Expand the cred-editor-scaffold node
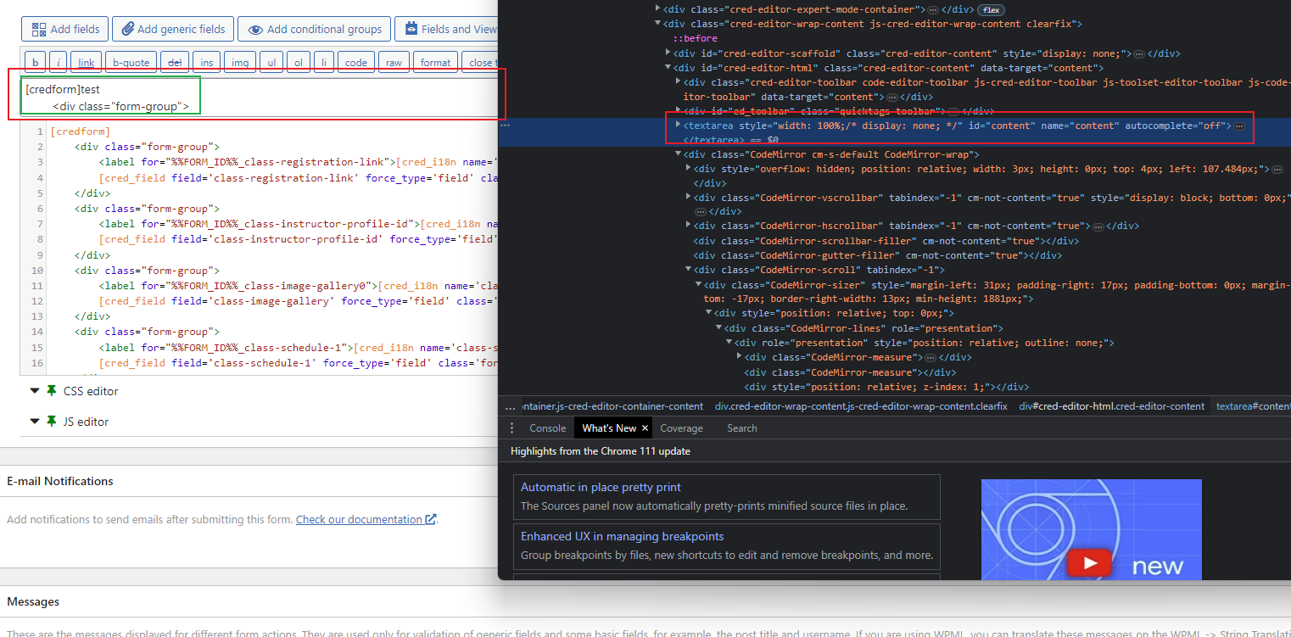The image size is (1291, 637). point(668,53)
